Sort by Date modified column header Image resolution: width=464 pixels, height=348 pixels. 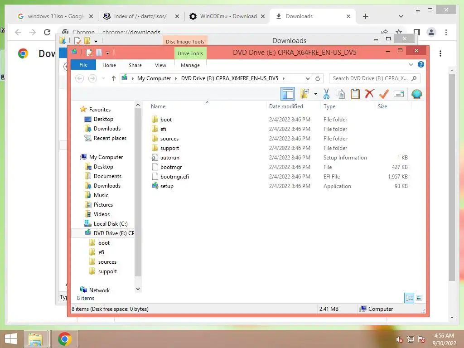pos(286,106)
